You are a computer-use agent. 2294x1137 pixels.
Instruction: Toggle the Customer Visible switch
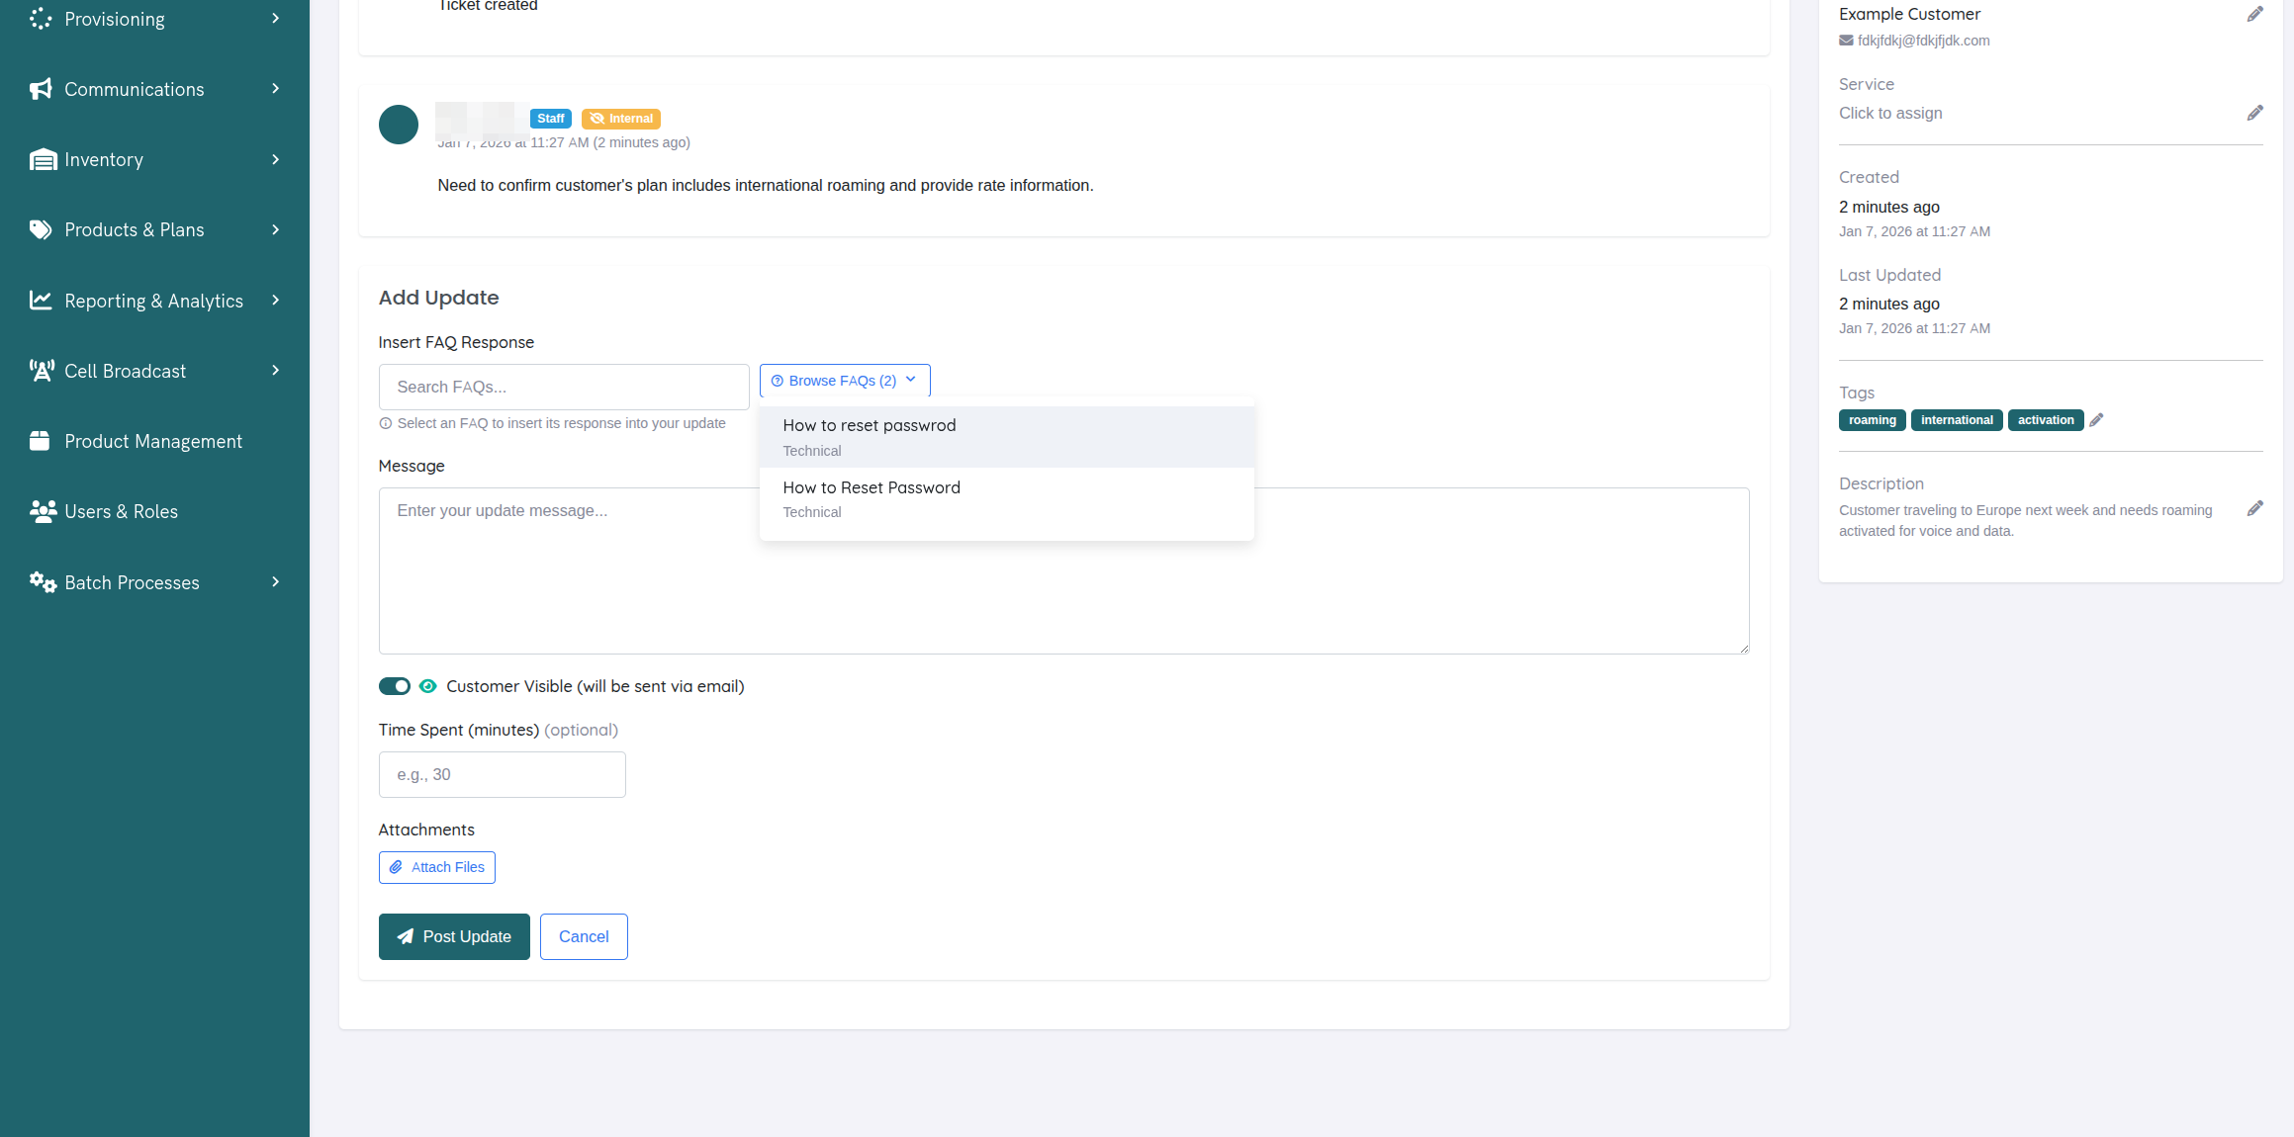click(x=395, y=686)
